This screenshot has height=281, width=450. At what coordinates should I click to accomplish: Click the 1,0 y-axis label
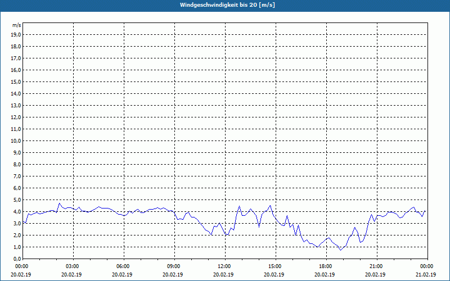tap(17, 247)
